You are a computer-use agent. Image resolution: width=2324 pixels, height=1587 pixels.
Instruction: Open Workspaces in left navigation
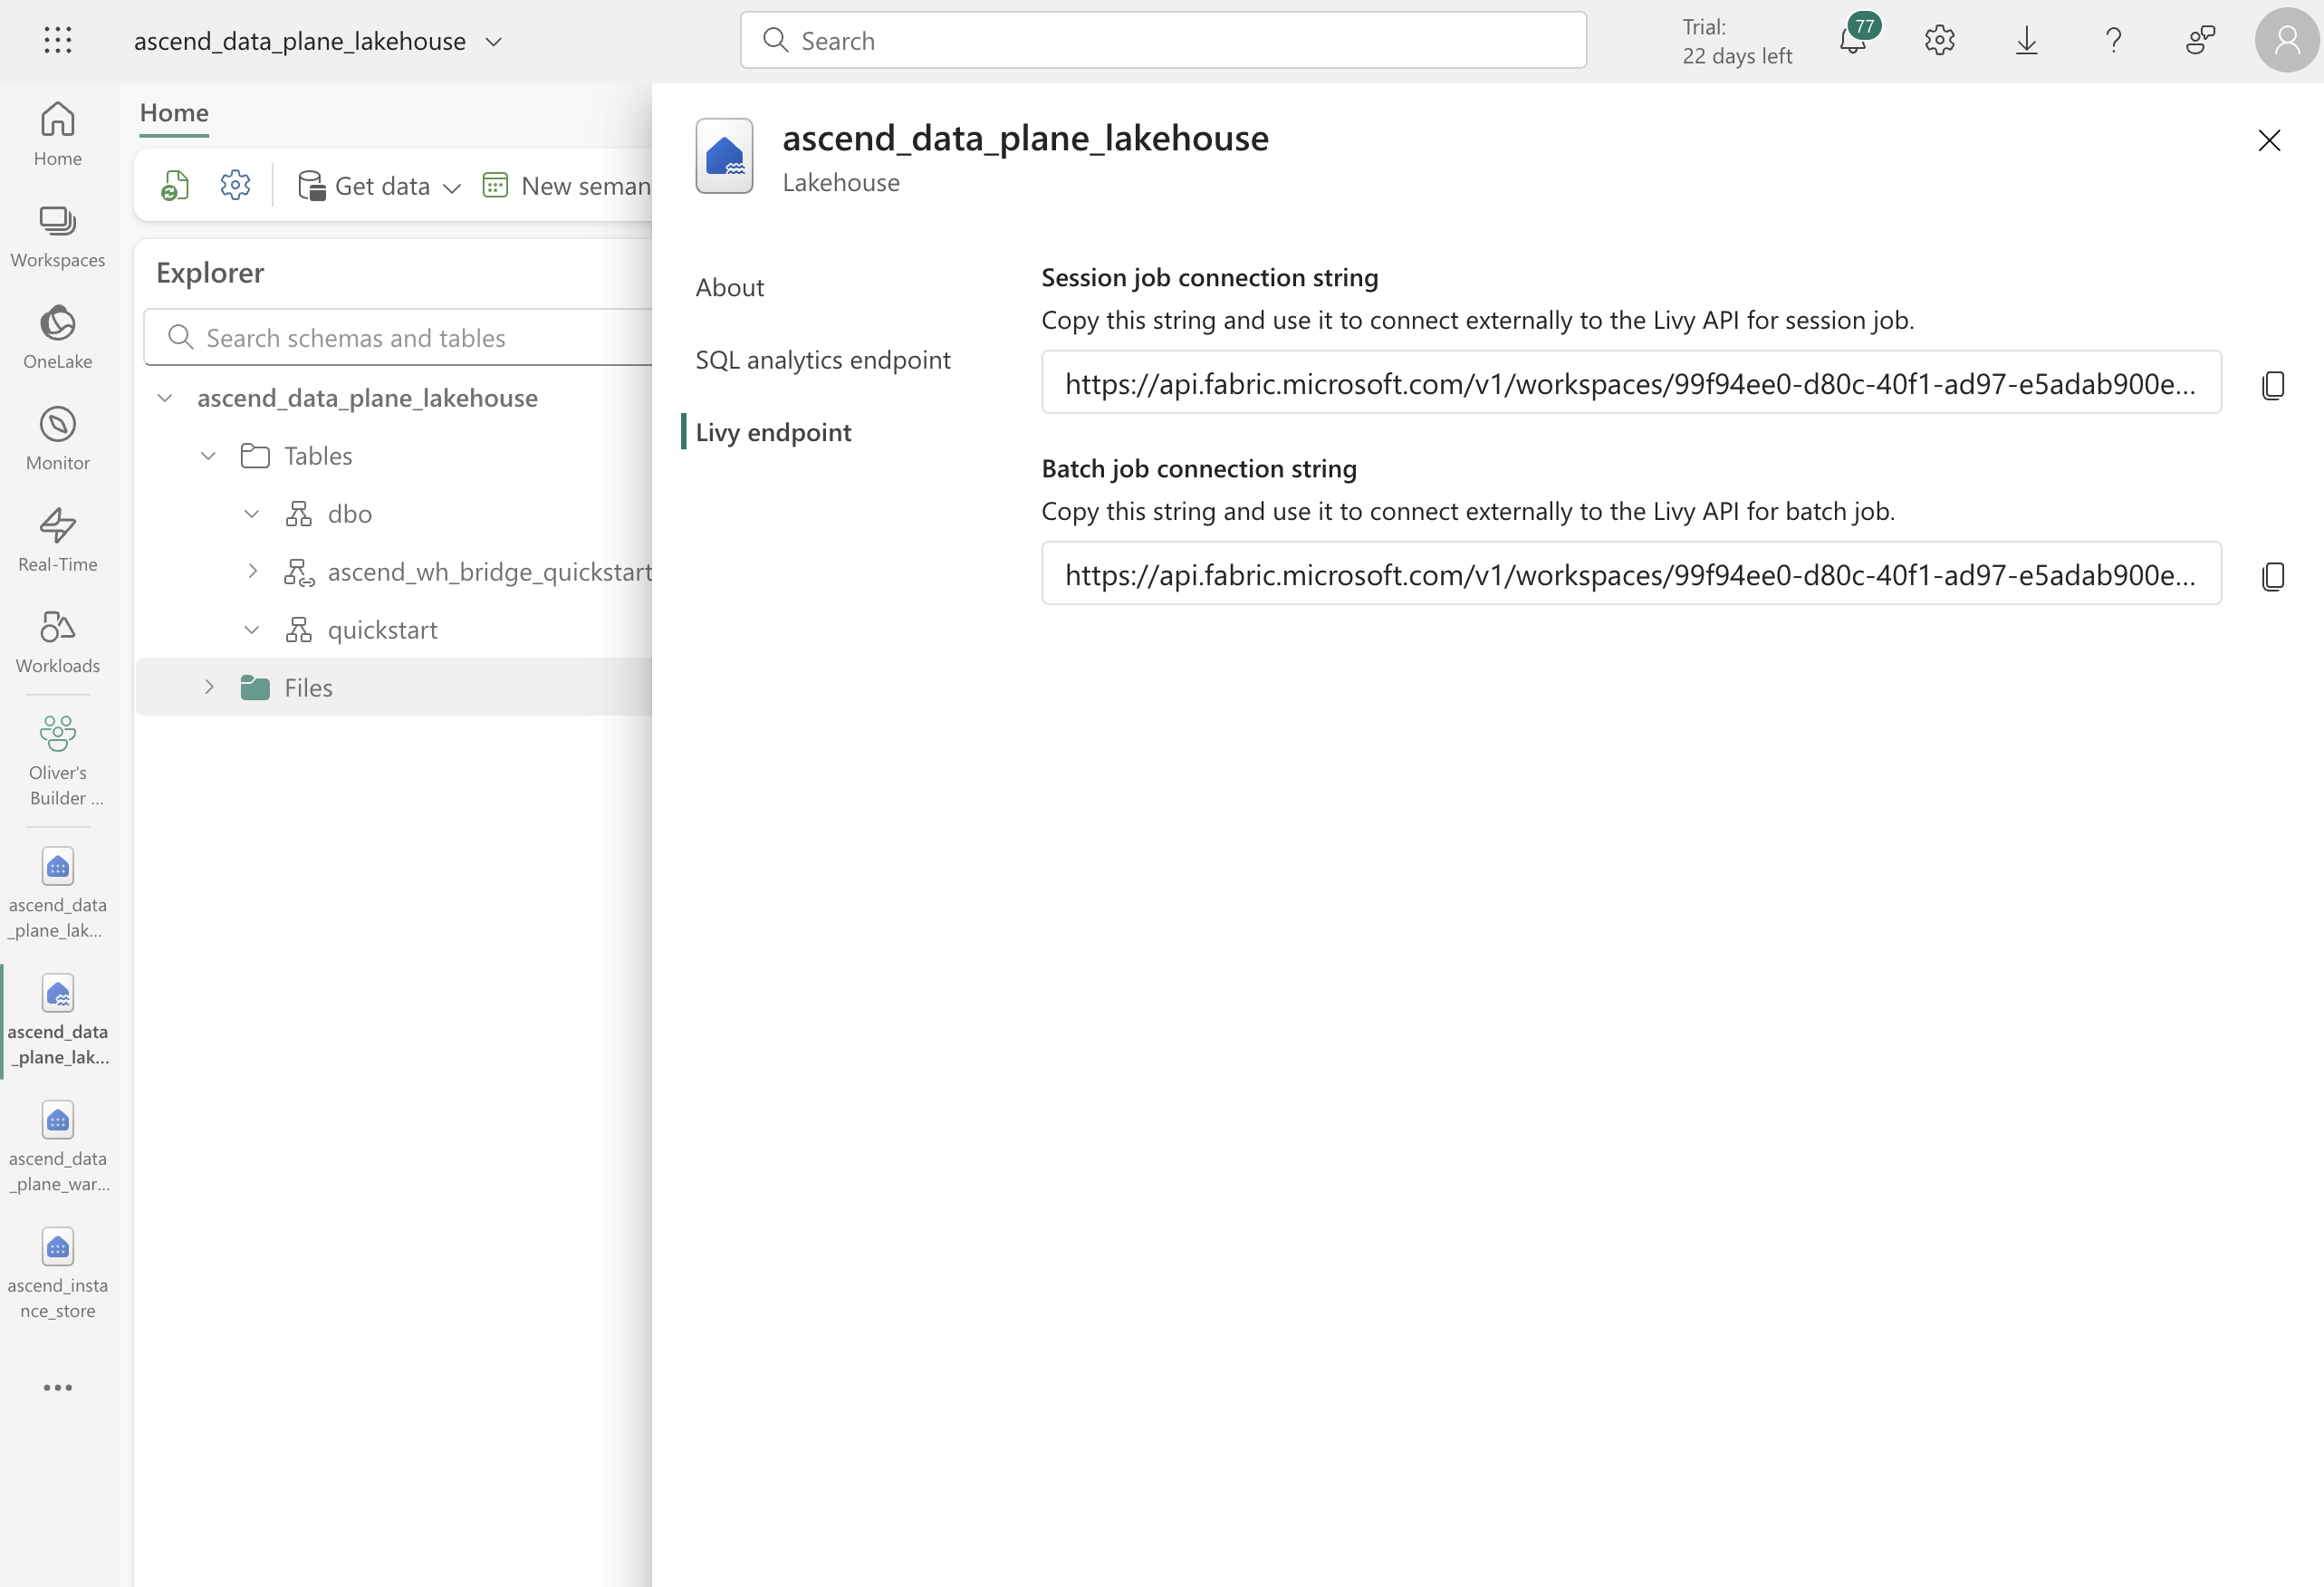pos(58,236)
